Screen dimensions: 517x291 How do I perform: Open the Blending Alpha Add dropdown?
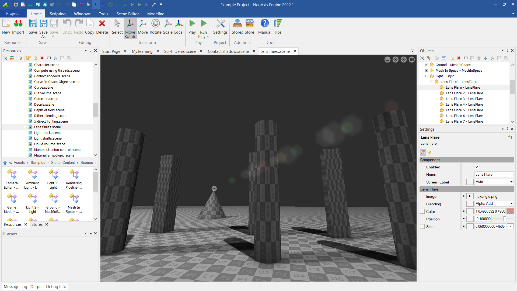click(x=511, y=204)
